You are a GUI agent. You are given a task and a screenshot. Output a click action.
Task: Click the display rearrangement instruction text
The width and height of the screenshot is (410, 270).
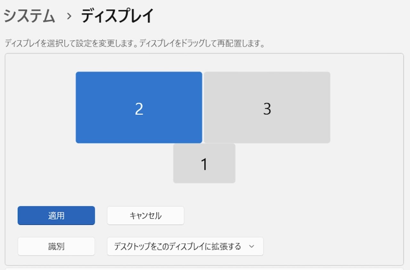pyautogui.click(x=135, y=44)
